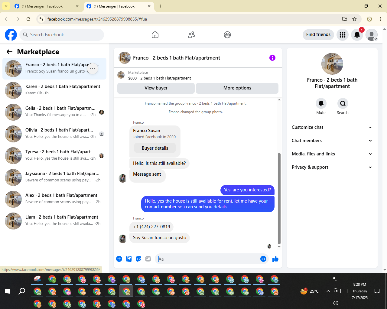Open the Groups icon in top navigation
The image size is (387, 309).
click(227, 35)
